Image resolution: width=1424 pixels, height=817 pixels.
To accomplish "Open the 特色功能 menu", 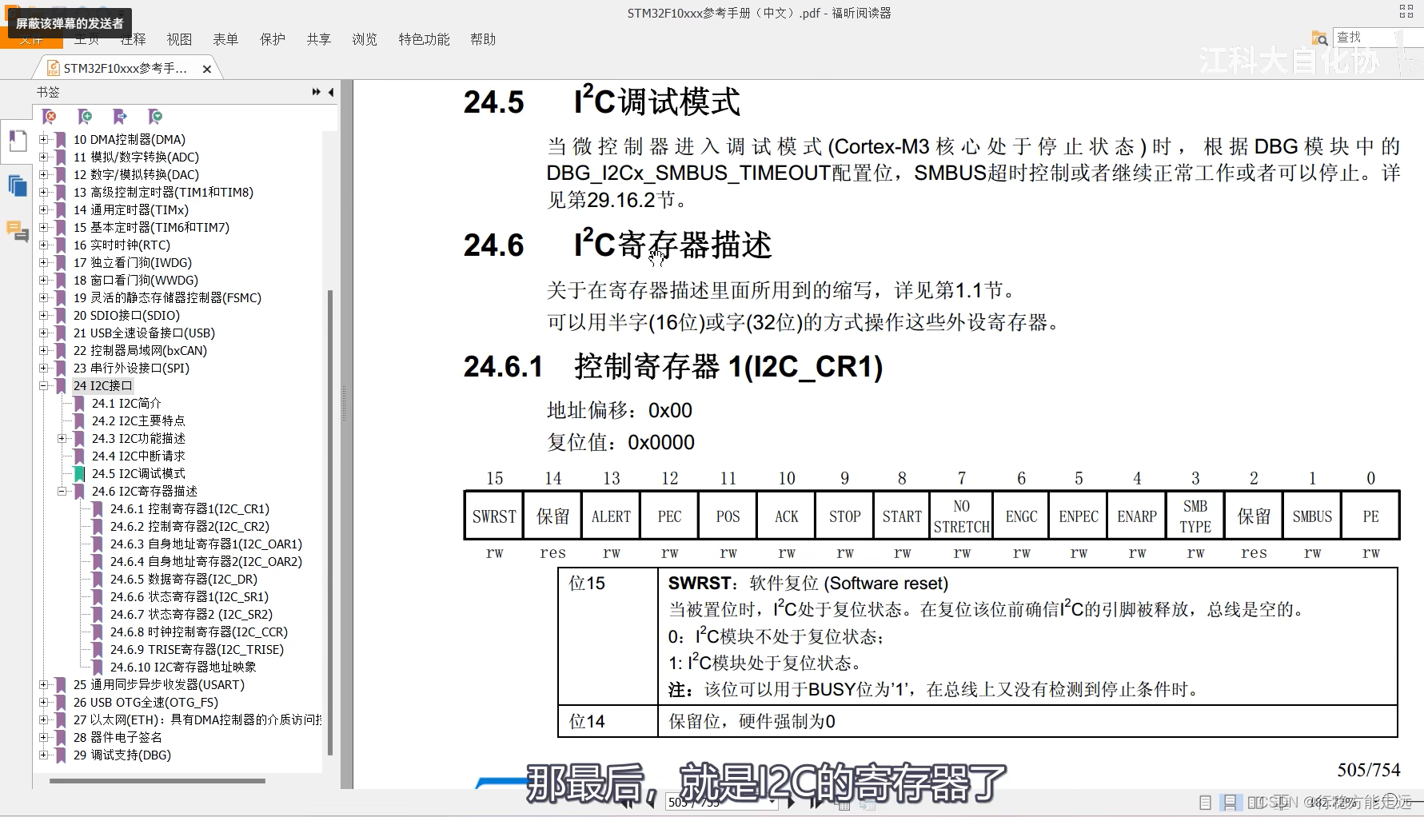I will (424, 39).
